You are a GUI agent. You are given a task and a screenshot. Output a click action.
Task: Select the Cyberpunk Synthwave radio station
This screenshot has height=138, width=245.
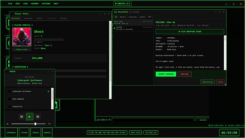pyautogui.click(x=29, y=91)
